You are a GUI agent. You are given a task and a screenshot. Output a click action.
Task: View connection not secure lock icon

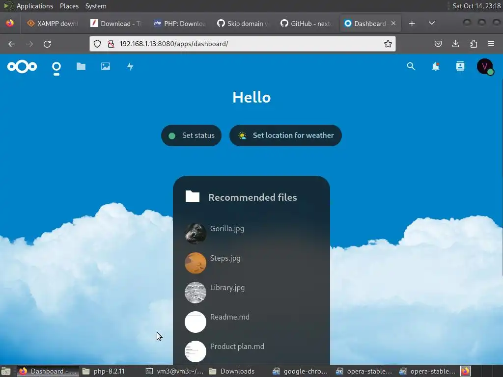click(111, 44)
